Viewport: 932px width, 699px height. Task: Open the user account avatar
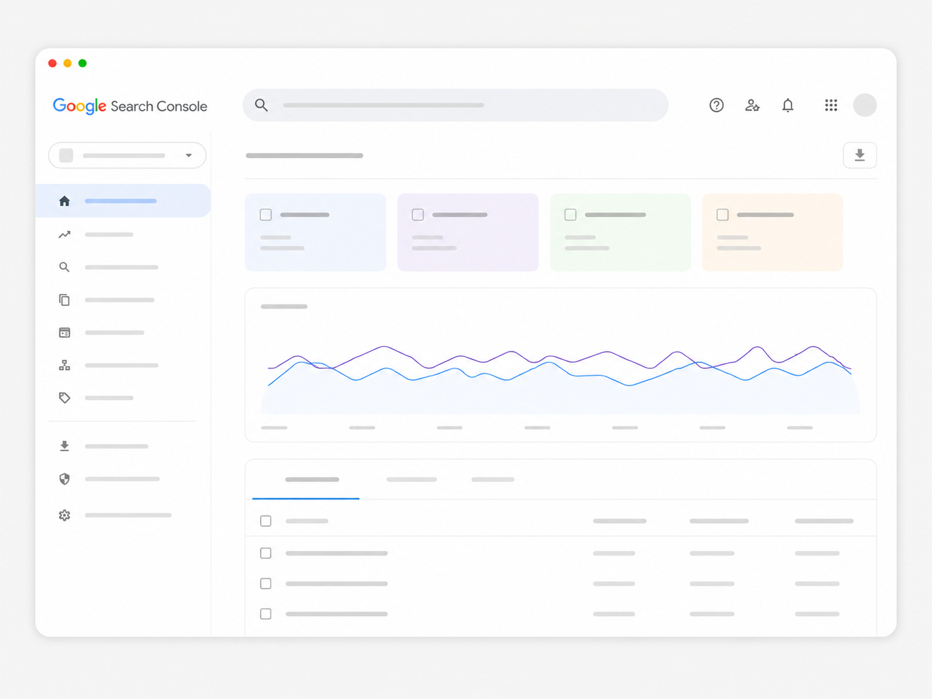pos(865,105)
